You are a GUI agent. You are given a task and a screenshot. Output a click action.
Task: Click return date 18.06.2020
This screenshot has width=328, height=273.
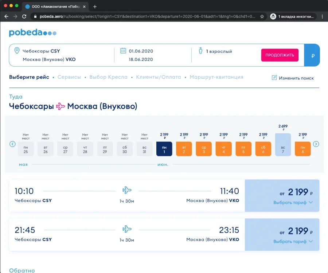pyautogui.click(x=141, y=59)
